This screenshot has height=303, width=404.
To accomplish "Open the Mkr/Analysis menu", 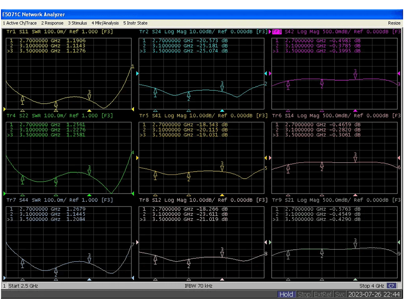I will click(x=105, y=23).
